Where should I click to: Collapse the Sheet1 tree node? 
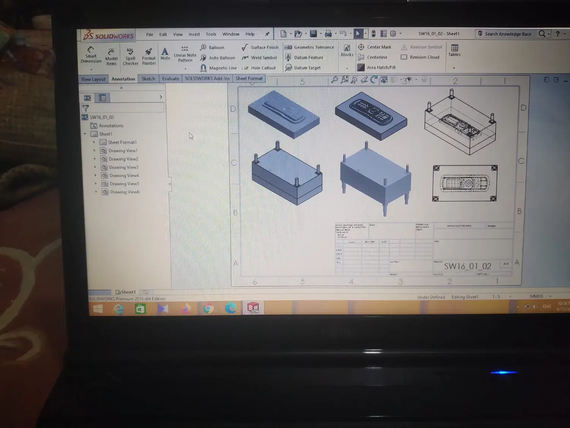pos(85,134)
